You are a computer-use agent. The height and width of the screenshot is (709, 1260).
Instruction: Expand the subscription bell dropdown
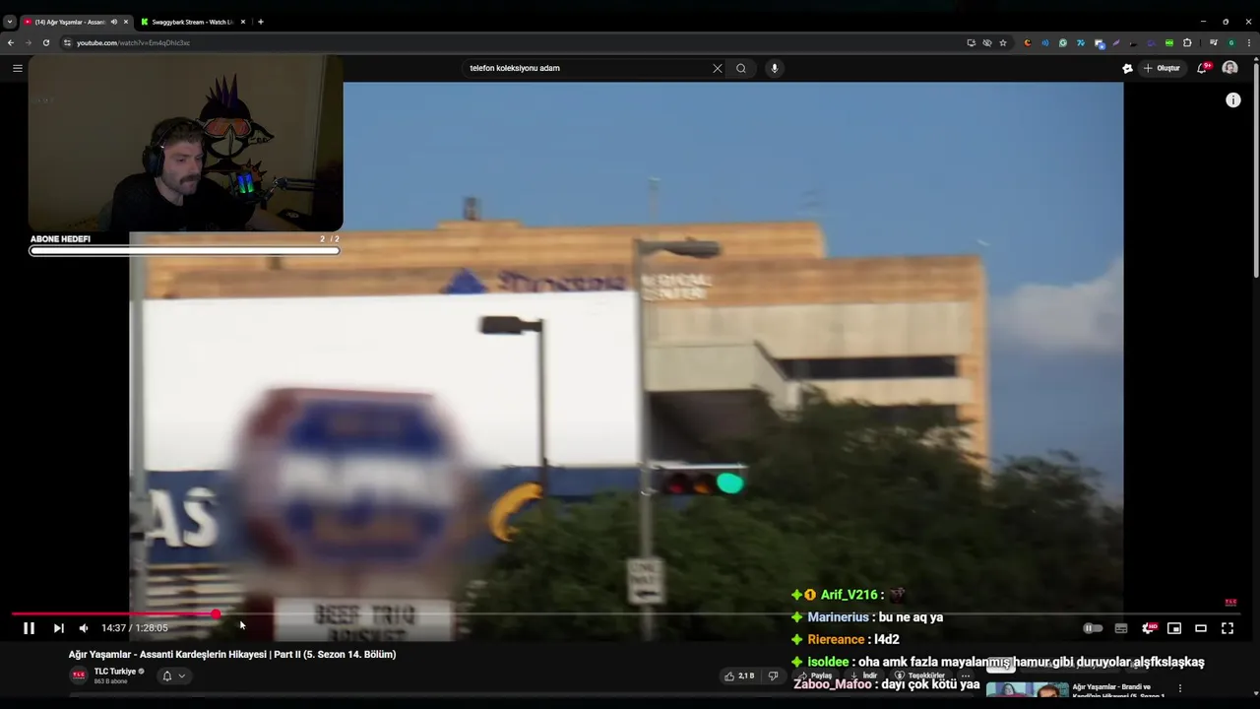tap(173, 676)
